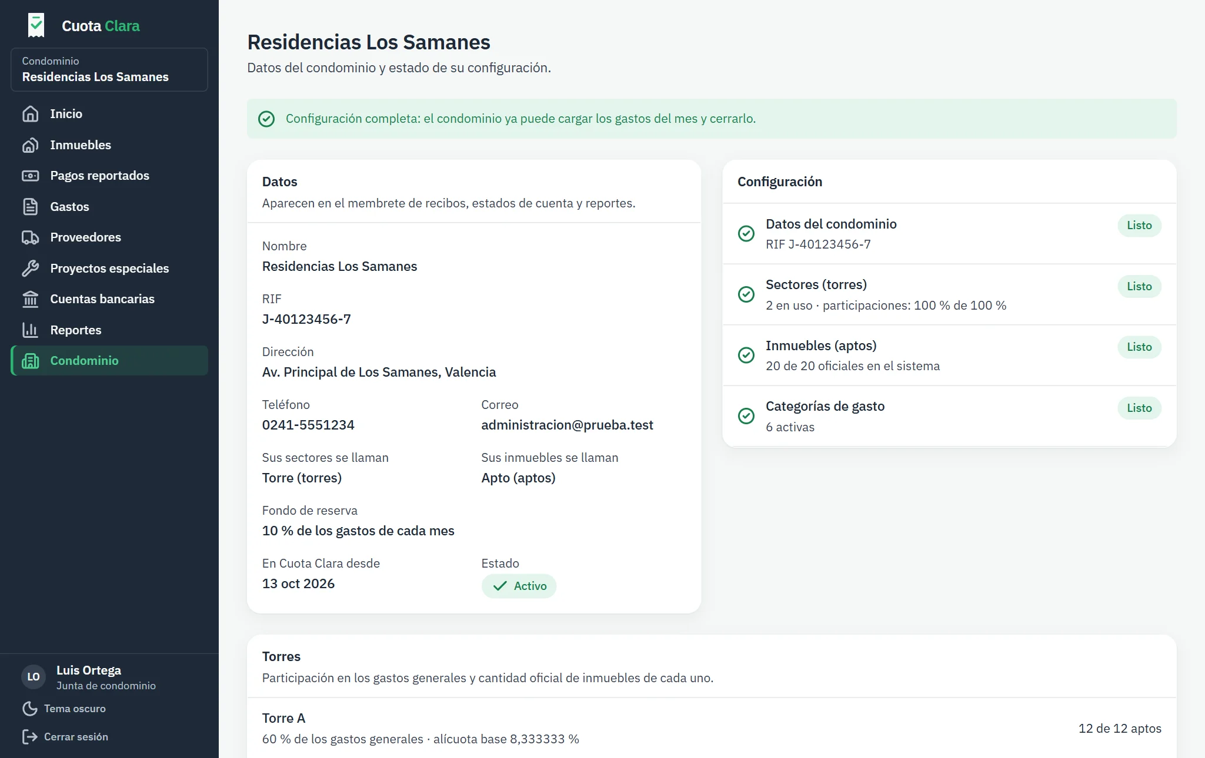Screen dimensions: 1205x758
Task: Click the LO user avatar
Action: pyautogui.click(x=34, y=677)
